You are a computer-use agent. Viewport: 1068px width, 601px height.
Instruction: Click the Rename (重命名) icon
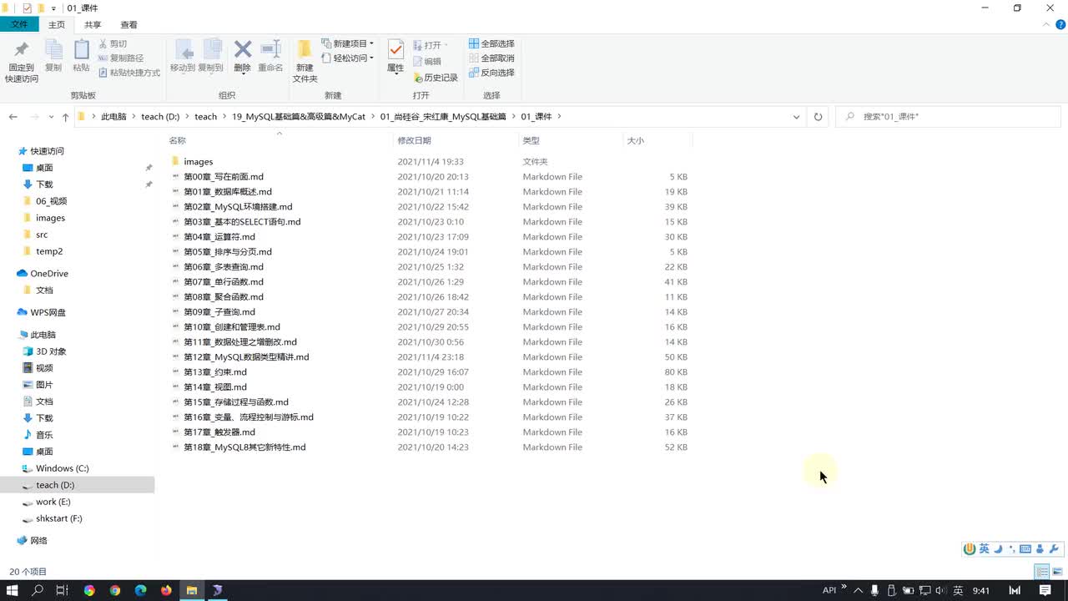[x=270, y=50]
